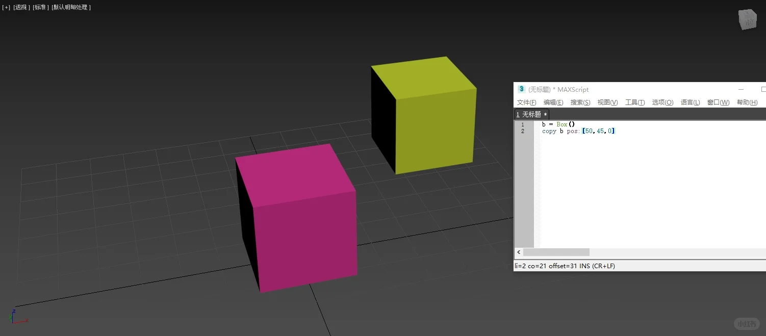
Task: Open the viewport [+] general menu
Action: point(6,7)
